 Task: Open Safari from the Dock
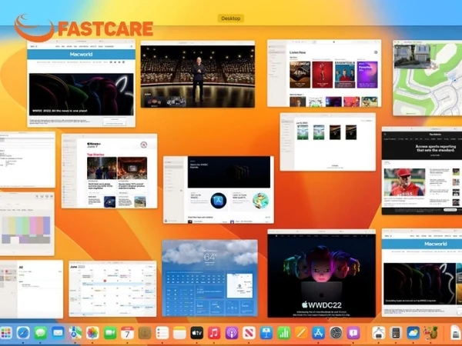(23, 333)
